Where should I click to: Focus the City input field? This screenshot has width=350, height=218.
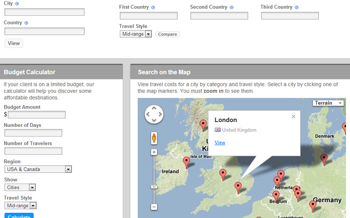pyautogui.click(x=45, y=12)
